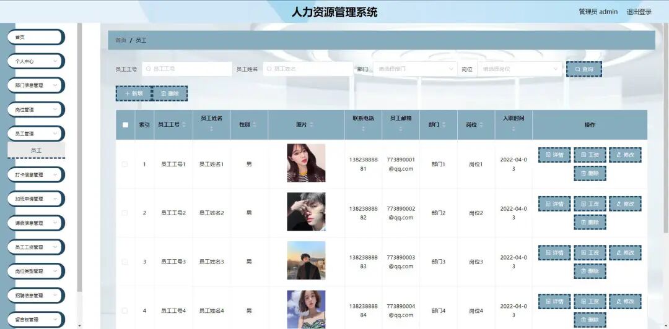
Task: Click the 查询 search button
Action: (584, 69)
